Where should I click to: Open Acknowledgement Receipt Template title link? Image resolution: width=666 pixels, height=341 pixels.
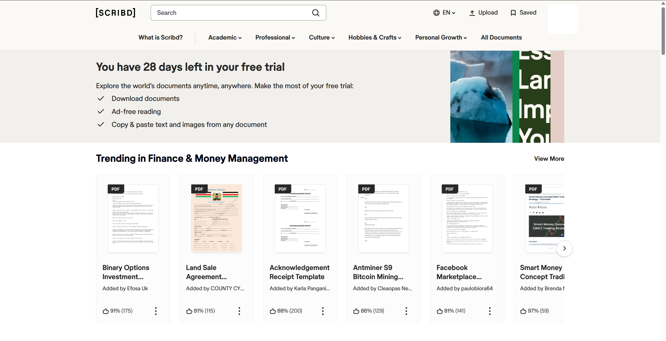click(x=299, y=272)
